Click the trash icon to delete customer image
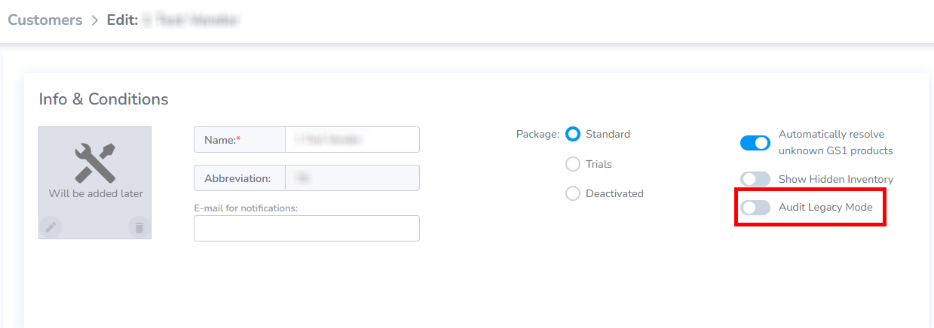934x328 pixels. 139,226
